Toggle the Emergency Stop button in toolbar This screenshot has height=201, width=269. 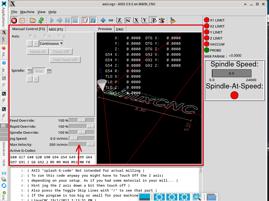tap(14, 21)
